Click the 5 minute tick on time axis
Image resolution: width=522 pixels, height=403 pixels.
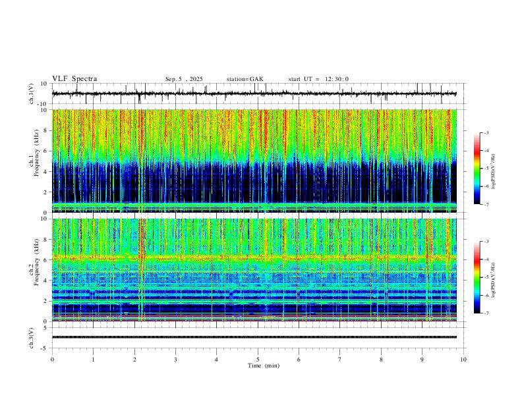258,360
